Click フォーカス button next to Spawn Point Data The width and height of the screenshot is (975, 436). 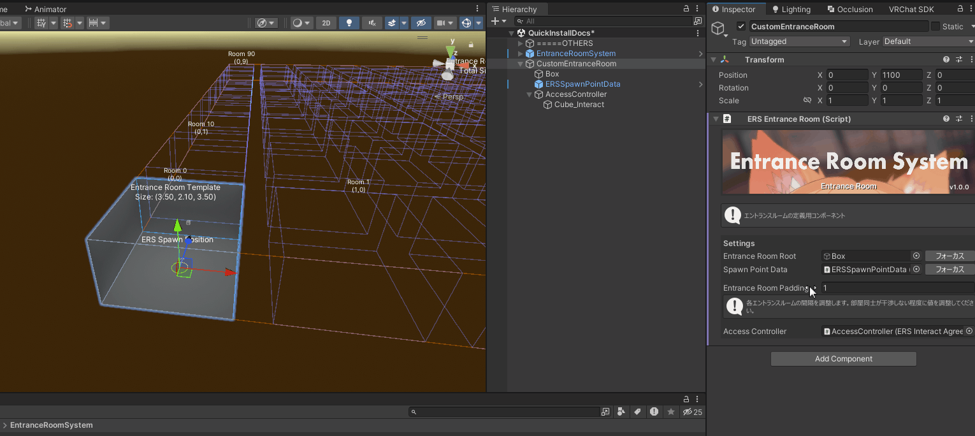click(949, 270)
